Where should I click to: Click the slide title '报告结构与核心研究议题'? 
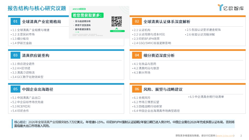coord(37,8)
